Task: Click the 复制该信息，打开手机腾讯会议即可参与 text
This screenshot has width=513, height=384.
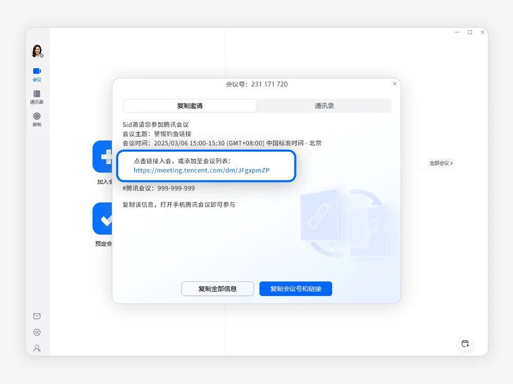Action: pyautogui.click(x=179, y=205)
